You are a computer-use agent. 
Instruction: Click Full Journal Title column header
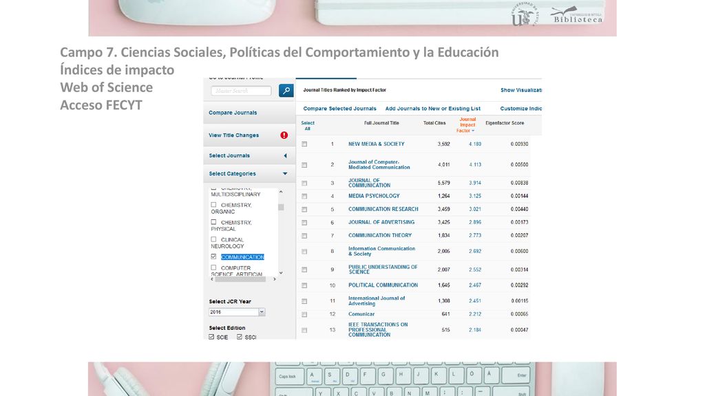pos(381,123)
